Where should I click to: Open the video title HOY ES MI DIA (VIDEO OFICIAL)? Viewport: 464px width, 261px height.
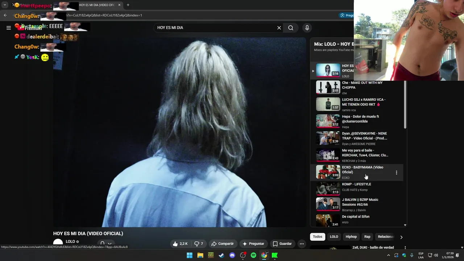point(88,233)
